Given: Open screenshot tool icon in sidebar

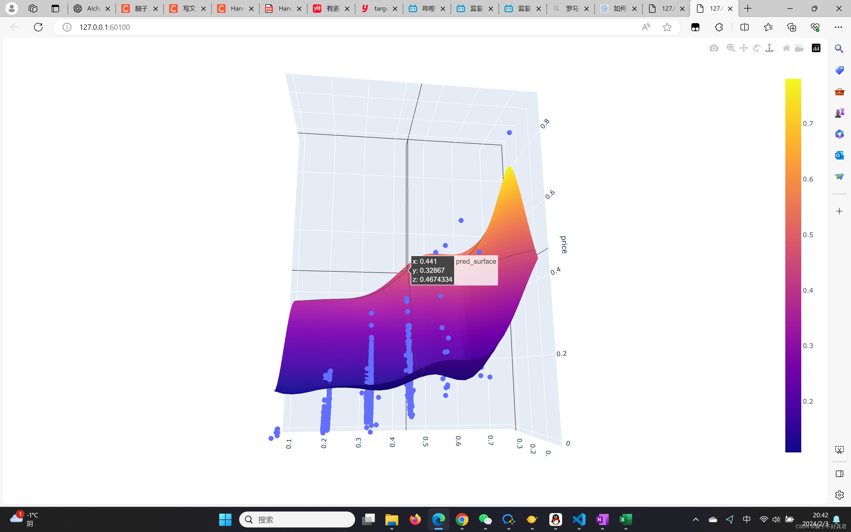Looking at the screenshot, I should tap(839, 450).
